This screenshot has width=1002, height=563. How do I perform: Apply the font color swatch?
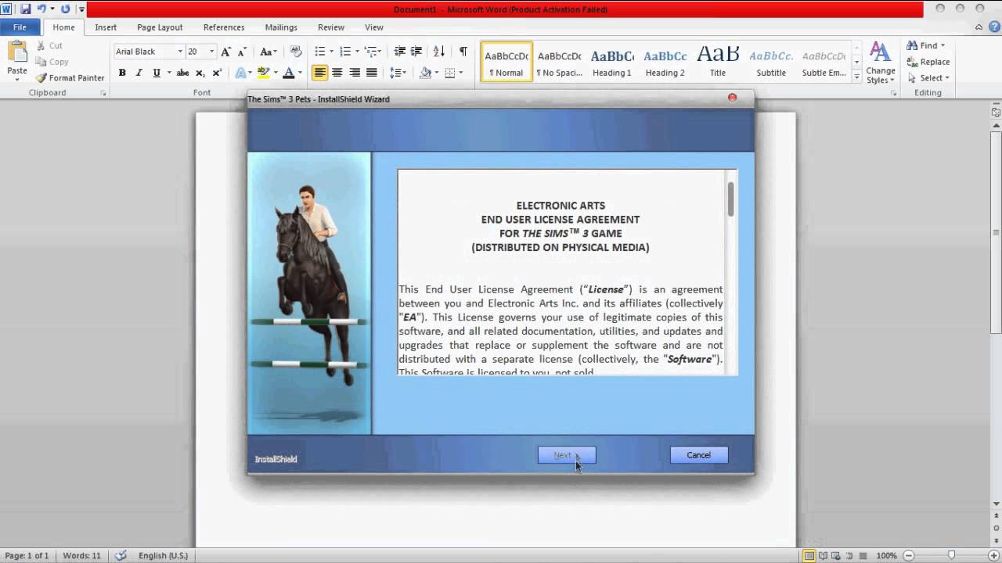[x=288, y=73]
